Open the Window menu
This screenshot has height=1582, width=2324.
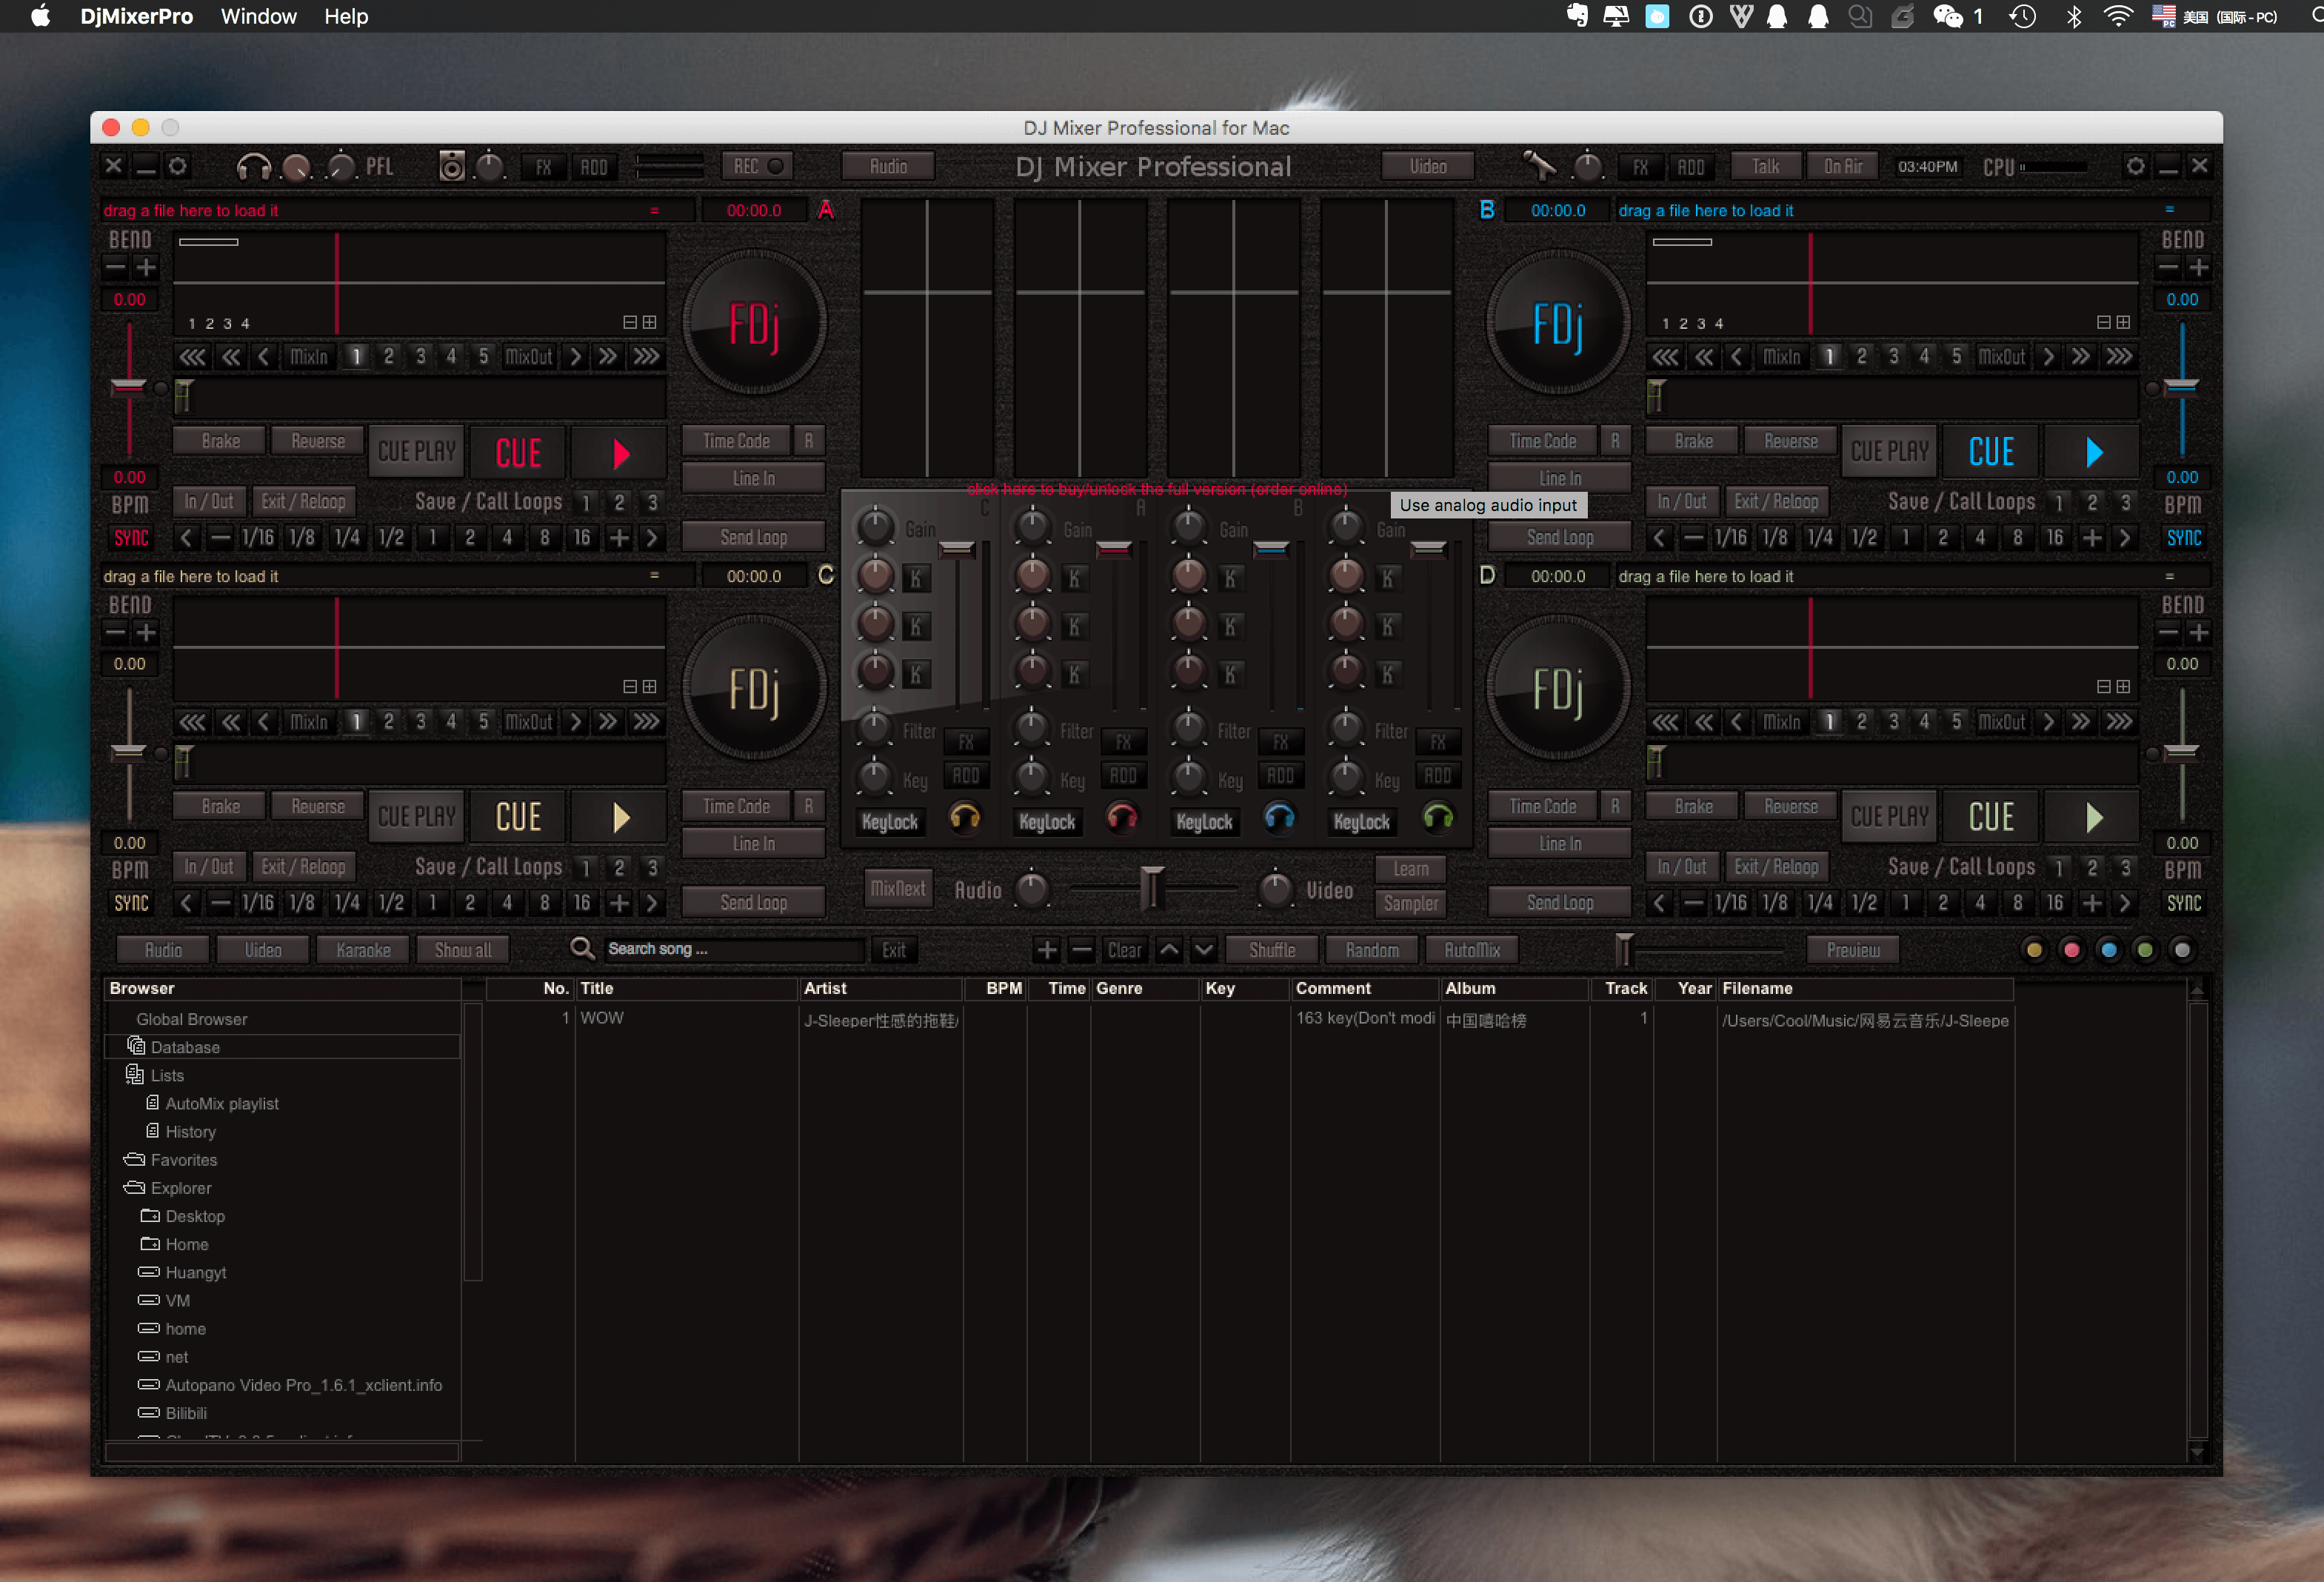(258, 16)
